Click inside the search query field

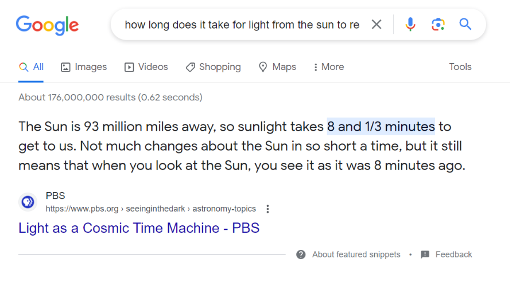click(x=241, y=25)
